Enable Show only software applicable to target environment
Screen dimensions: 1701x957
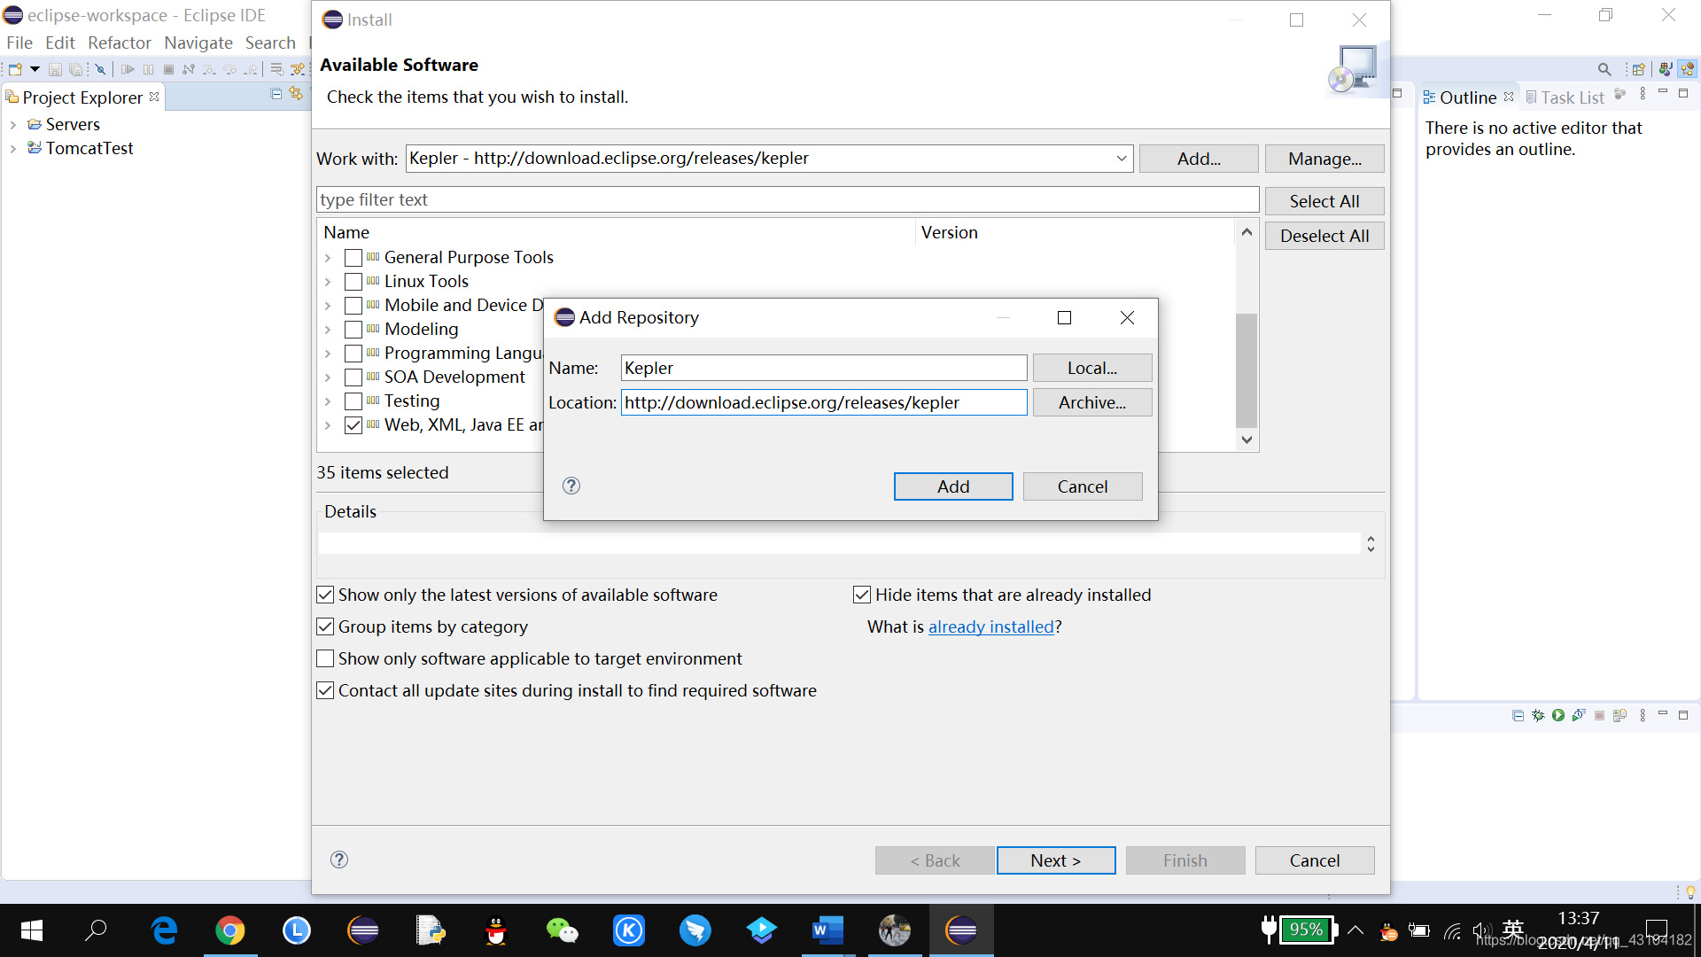[x=325, y=657]
